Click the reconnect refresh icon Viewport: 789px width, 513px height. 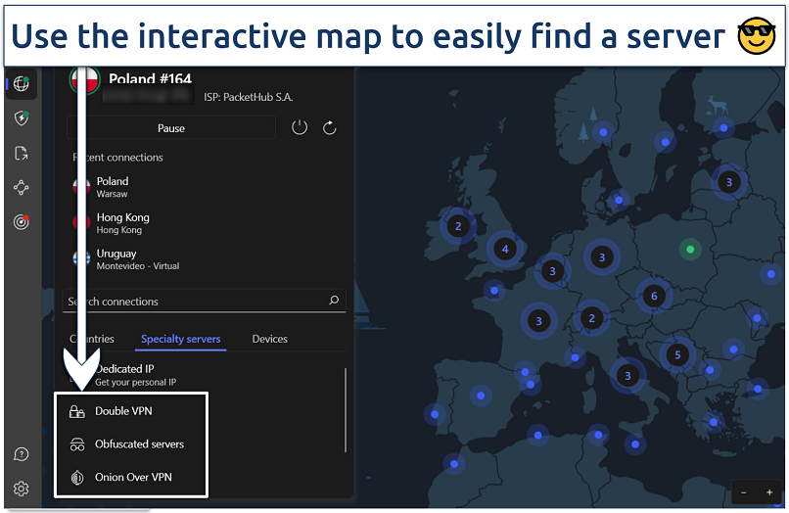(330, 128)
